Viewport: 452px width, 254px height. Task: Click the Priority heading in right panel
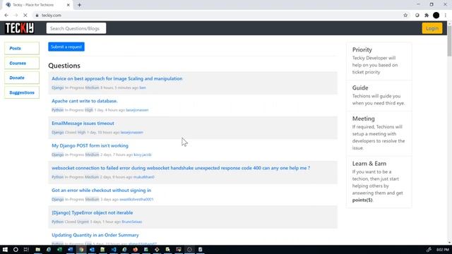coord(362,49)
